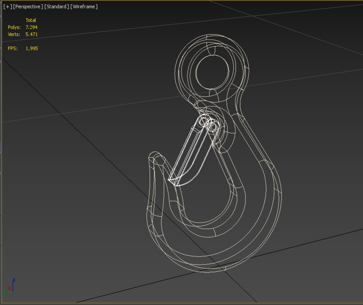Open the Standard shading quality menu

point(57,6)
